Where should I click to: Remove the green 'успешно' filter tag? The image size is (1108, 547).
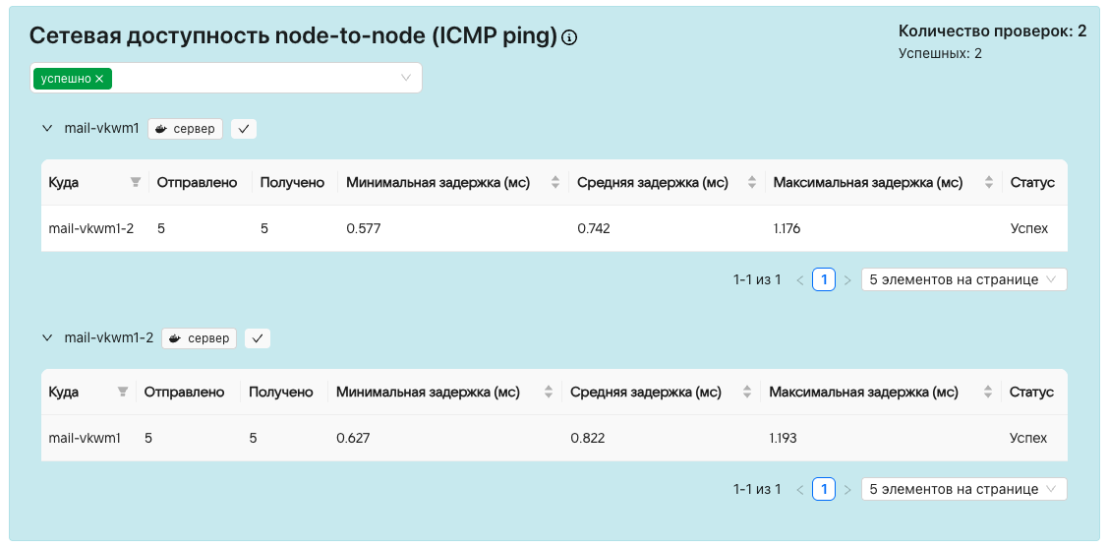[99, 79]
